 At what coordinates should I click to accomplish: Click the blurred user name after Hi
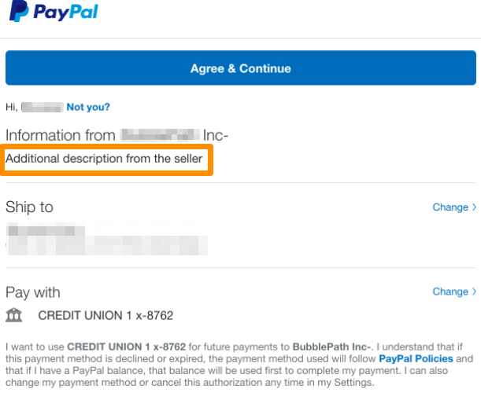[x=42, y=107]
